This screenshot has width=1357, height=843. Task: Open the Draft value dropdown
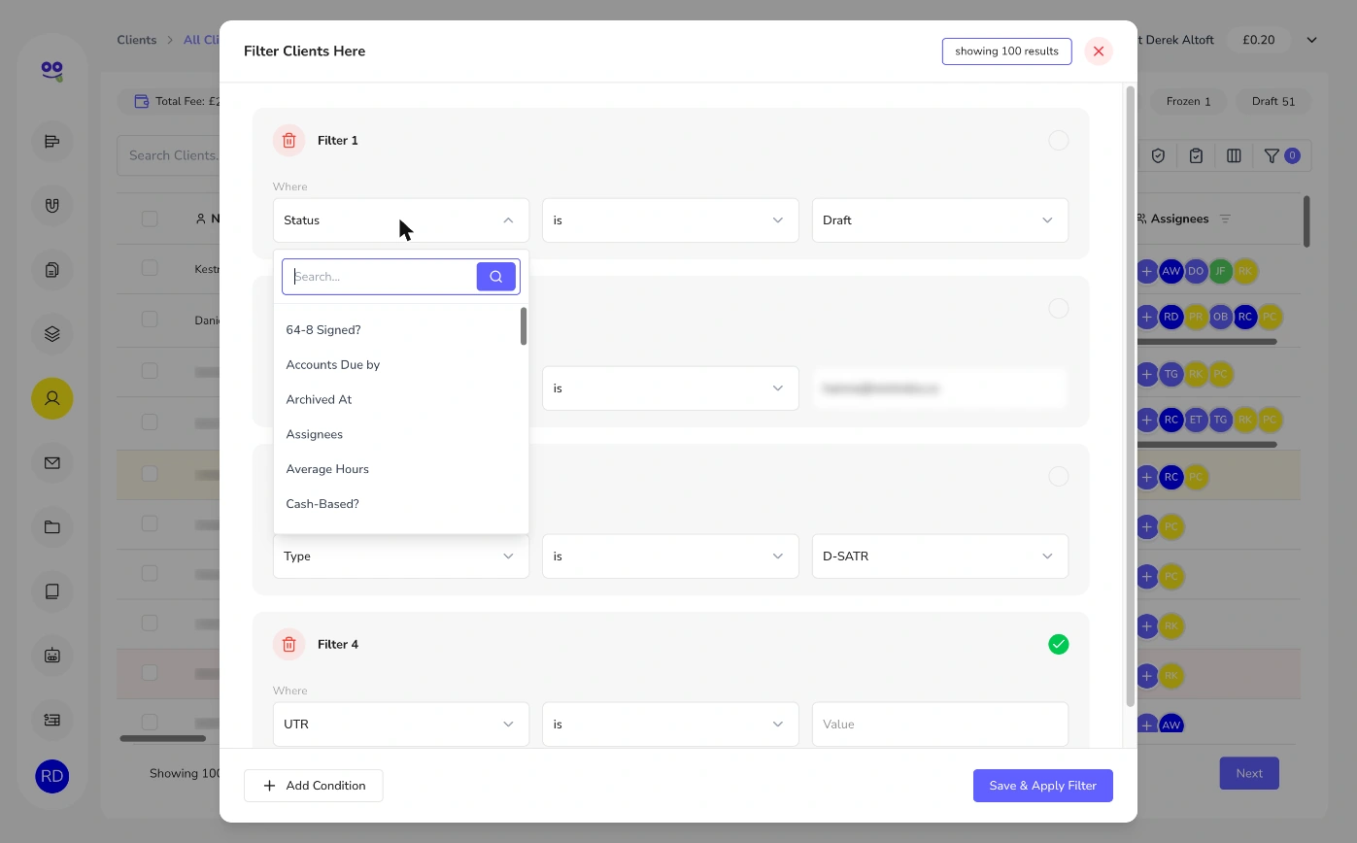pyautogui.click(x=940, y=220)
